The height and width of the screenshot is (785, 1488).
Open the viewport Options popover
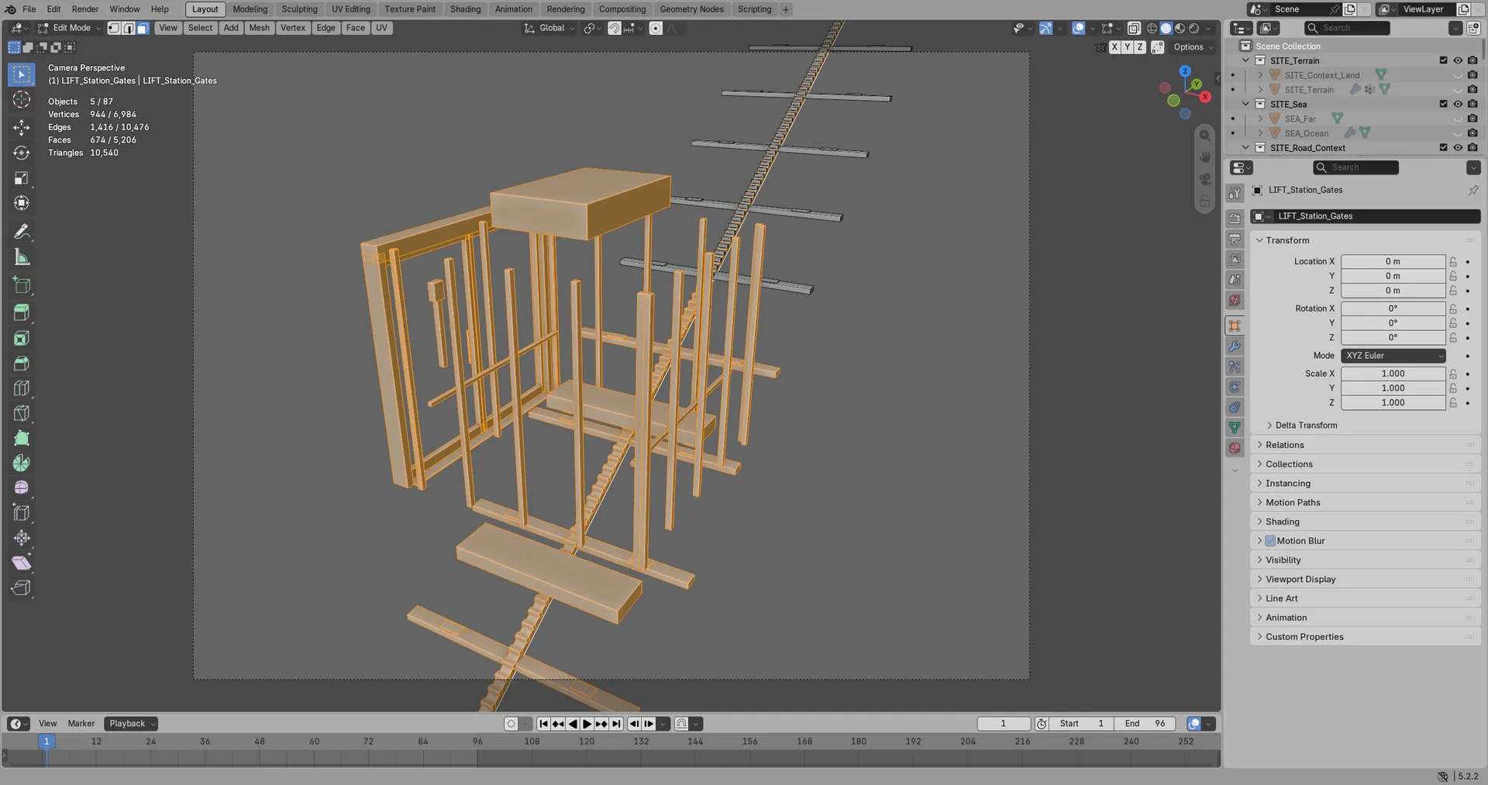pyautogui.click(x=1193, y=47)
